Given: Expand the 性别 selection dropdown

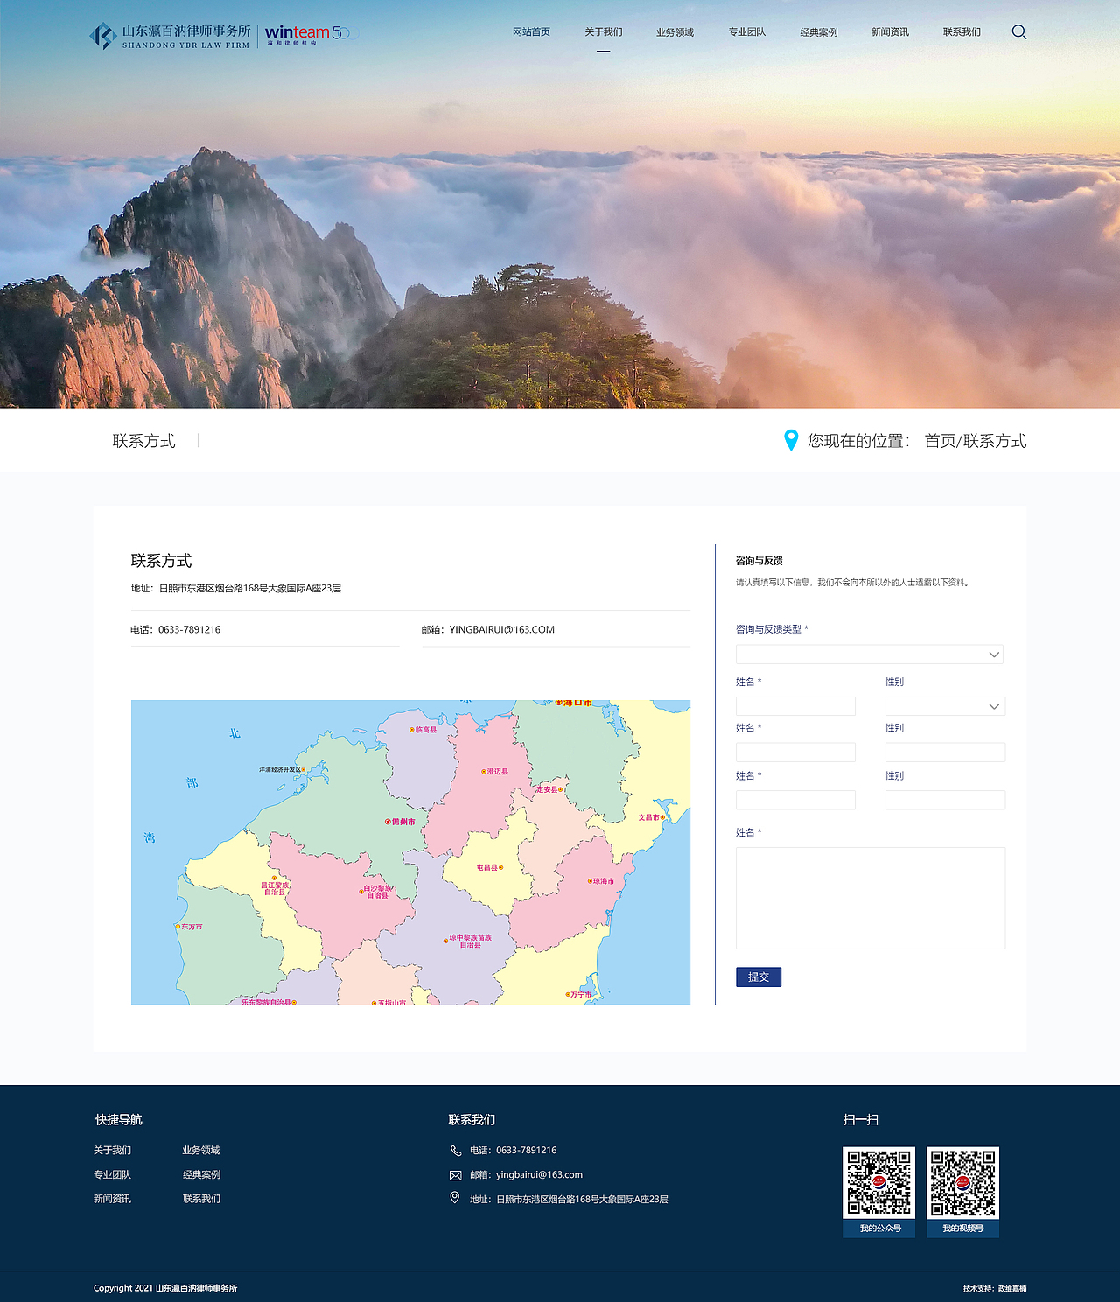Looking at the screenshot, I should [x=944, y=706].
